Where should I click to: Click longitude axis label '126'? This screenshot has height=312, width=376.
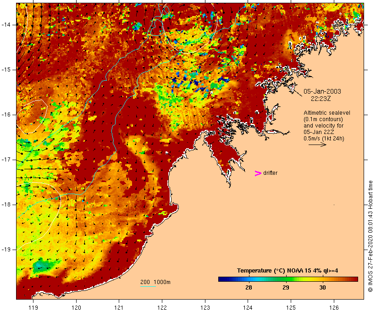(334, 308)
